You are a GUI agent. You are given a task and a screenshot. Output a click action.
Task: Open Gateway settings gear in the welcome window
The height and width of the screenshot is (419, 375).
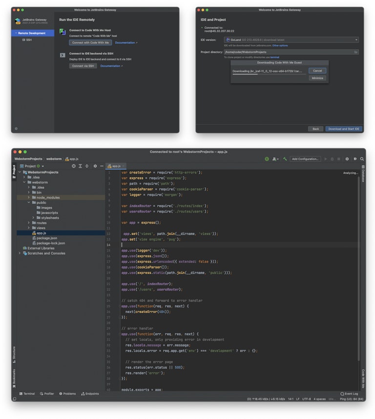pyautogui.click(x=16, y=129)
